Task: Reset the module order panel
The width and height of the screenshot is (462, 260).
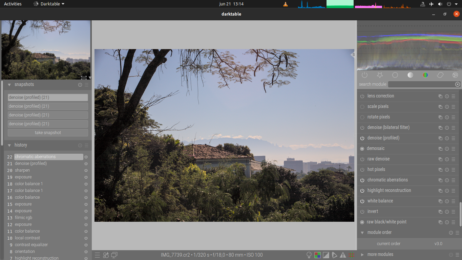Action: (451, 233)
